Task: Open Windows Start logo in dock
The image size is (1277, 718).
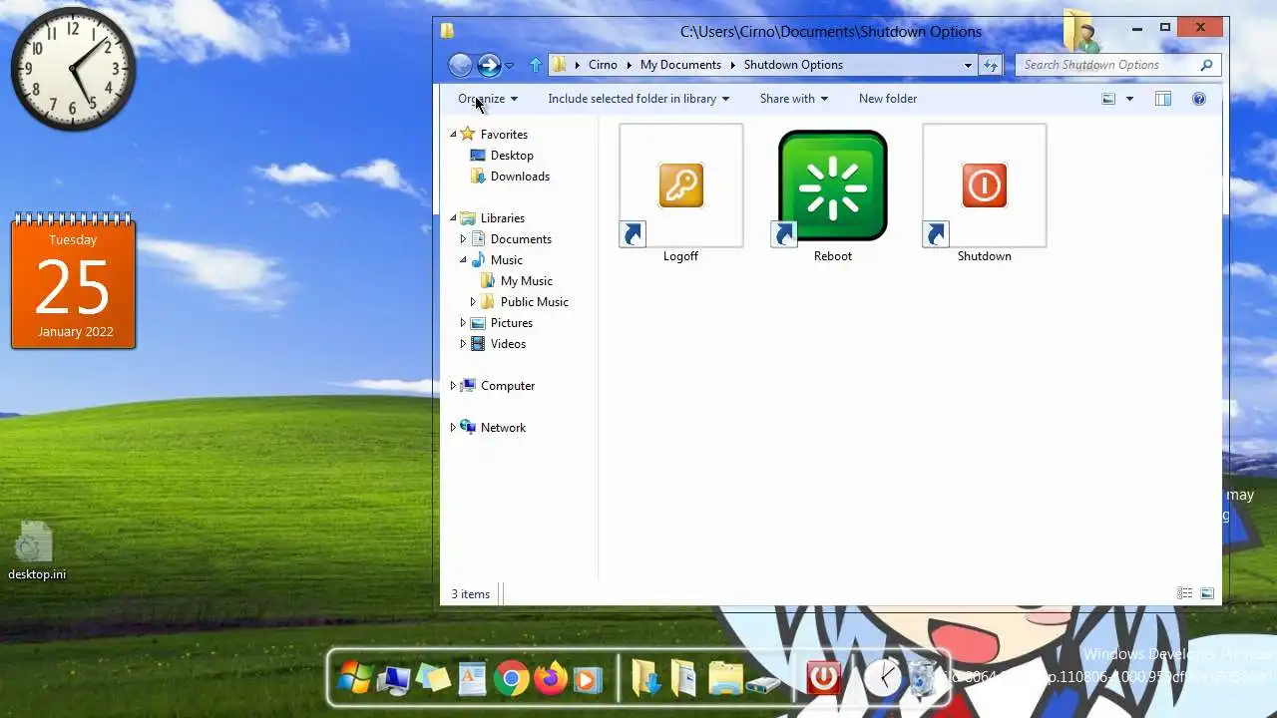Action: (x=353, y=678)
